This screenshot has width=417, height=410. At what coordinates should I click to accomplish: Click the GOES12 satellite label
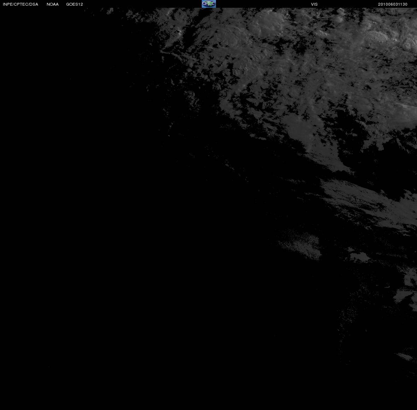pos(75,4)
